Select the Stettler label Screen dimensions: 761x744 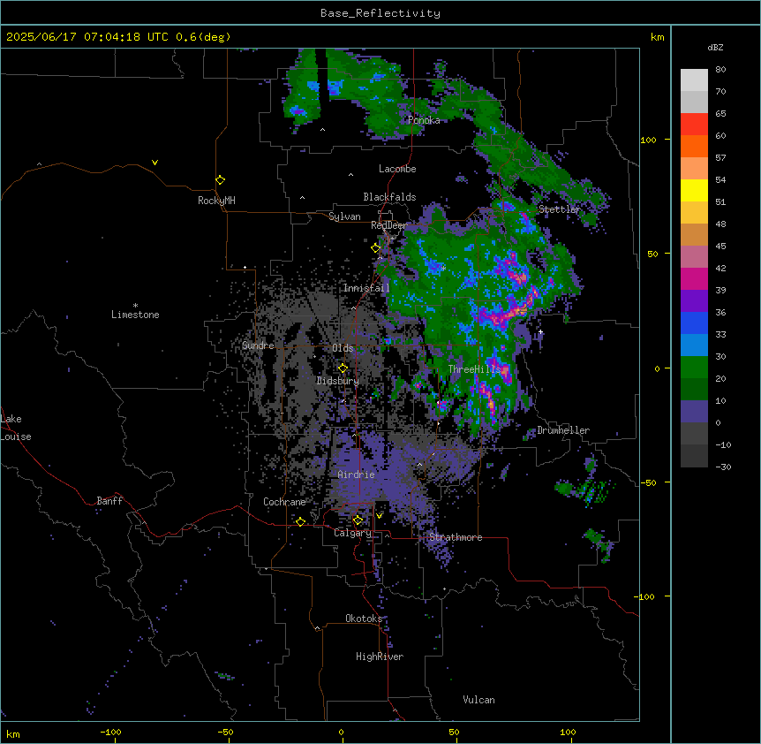click(x=559, y=209)
